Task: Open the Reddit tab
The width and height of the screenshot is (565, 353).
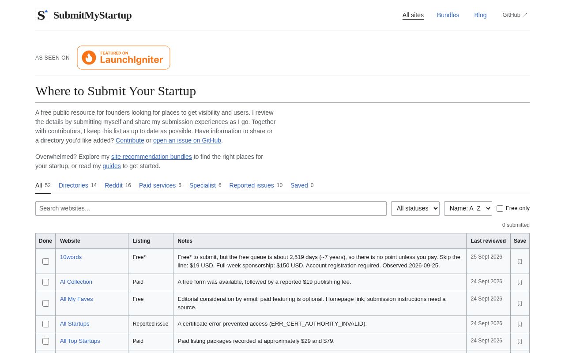Action: (118, 185)
